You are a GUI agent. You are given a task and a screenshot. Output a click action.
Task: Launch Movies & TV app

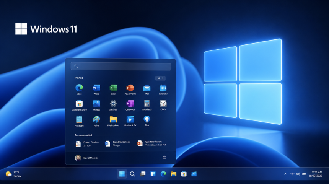(x=130, y=121)
